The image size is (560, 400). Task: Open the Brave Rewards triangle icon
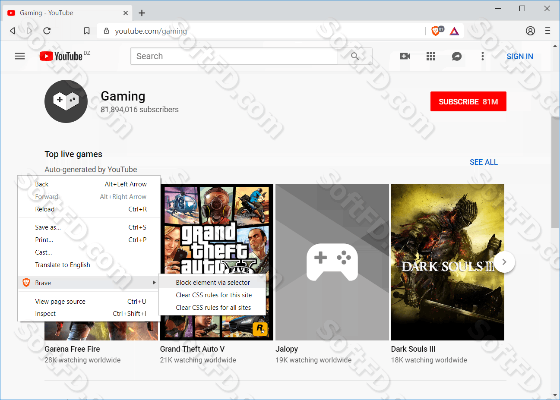pyautogui.click(x=454, y=31)
